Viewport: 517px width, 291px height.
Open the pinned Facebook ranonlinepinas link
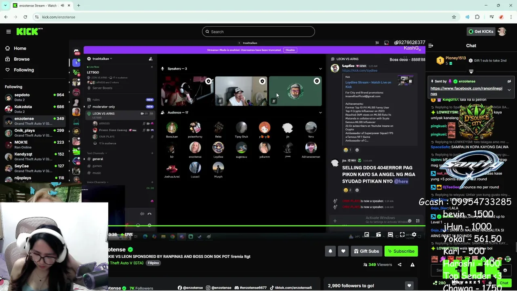pyautogui.click(x=466, y=91)
